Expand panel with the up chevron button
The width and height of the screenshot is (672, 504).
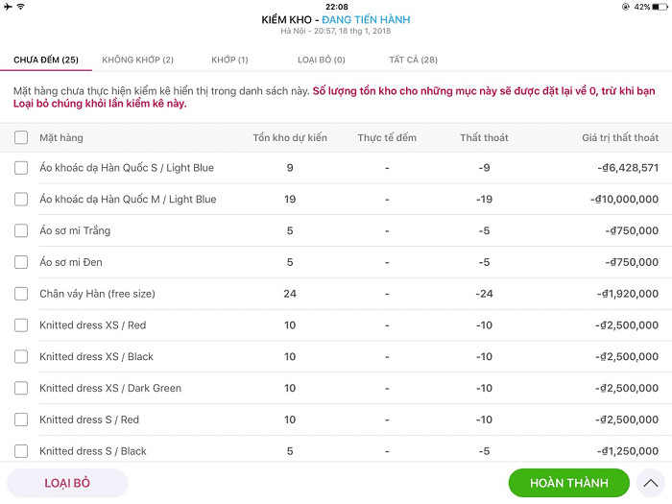pyautogui.click(x=651, y=483)
